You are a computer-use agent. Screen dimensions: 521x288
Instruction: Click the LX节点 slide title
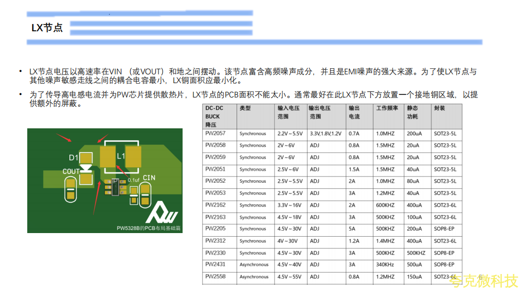click(47, 28)
